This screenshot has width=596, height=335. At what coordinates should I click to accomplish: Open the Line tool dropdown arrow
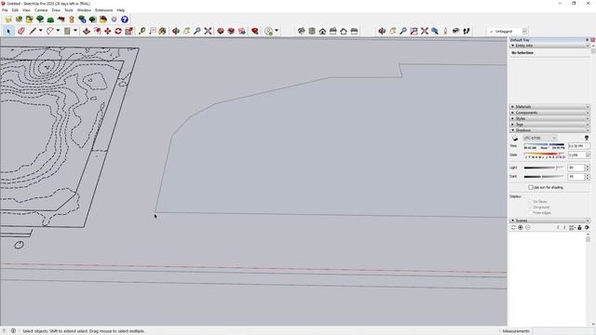click(x=40, y=31)
